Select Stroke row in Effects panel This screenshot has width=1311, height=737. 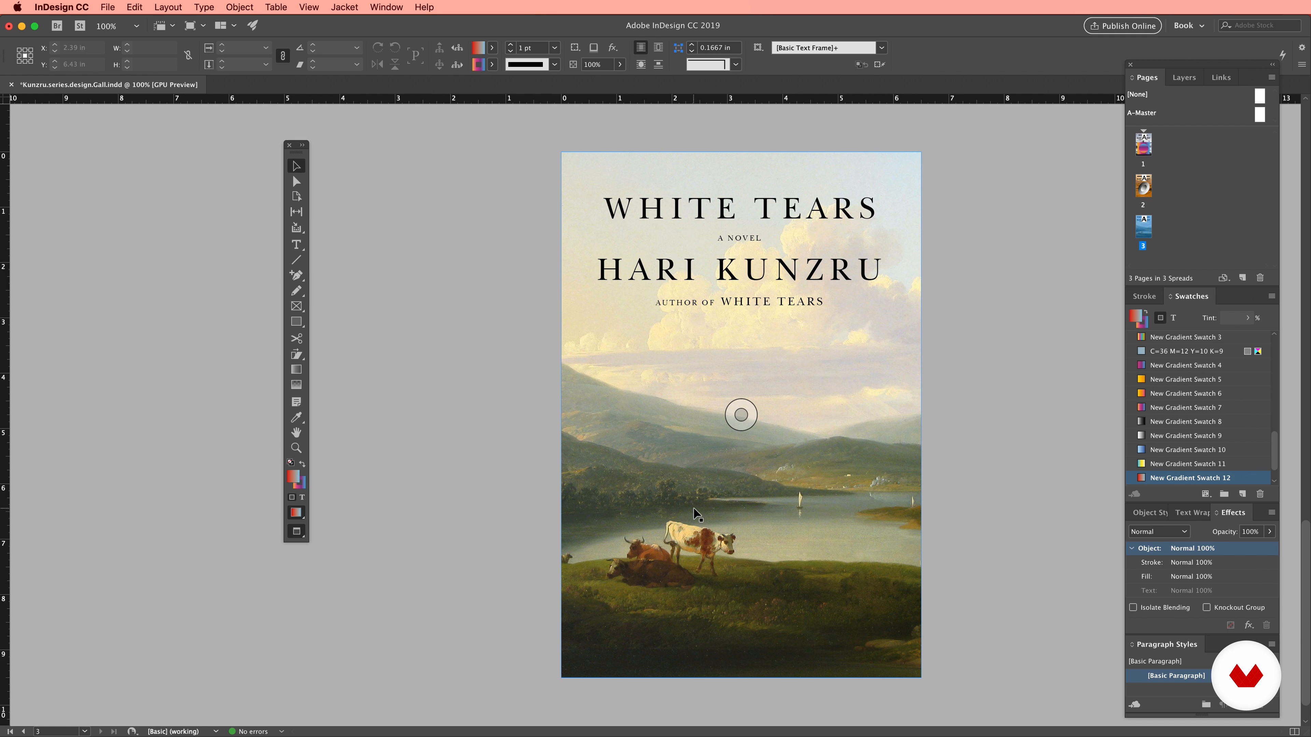(x=1202, y=563)
